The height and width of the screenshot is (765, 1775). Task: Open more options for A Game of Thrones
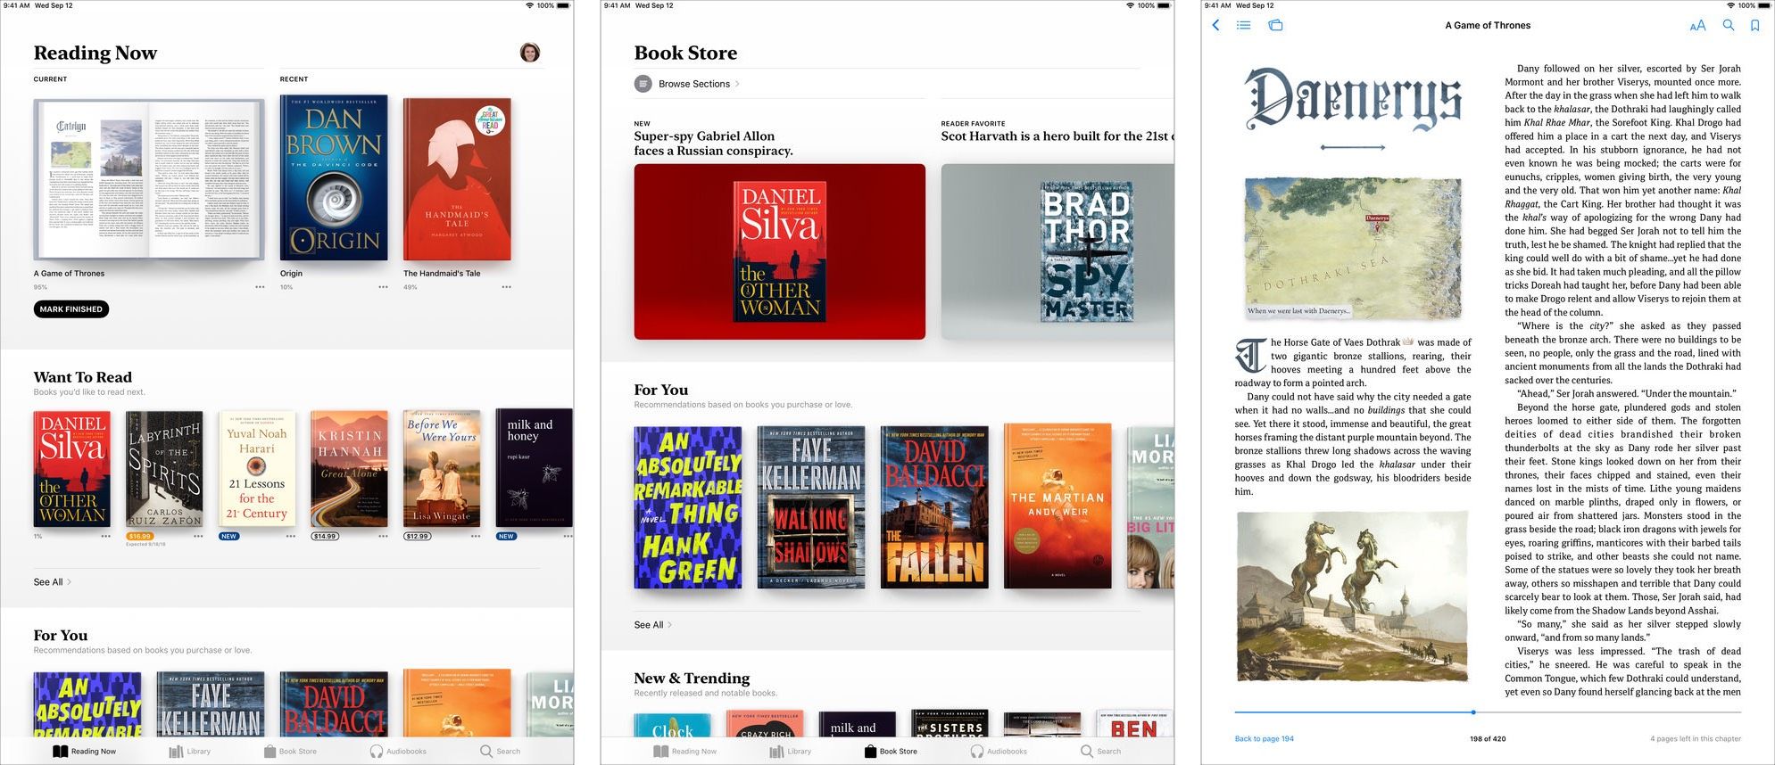[260, 287]
